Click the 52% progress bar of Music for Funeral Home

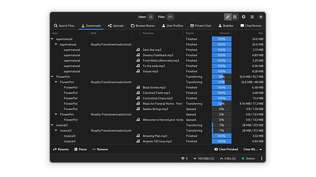click(x=221, y=103)
